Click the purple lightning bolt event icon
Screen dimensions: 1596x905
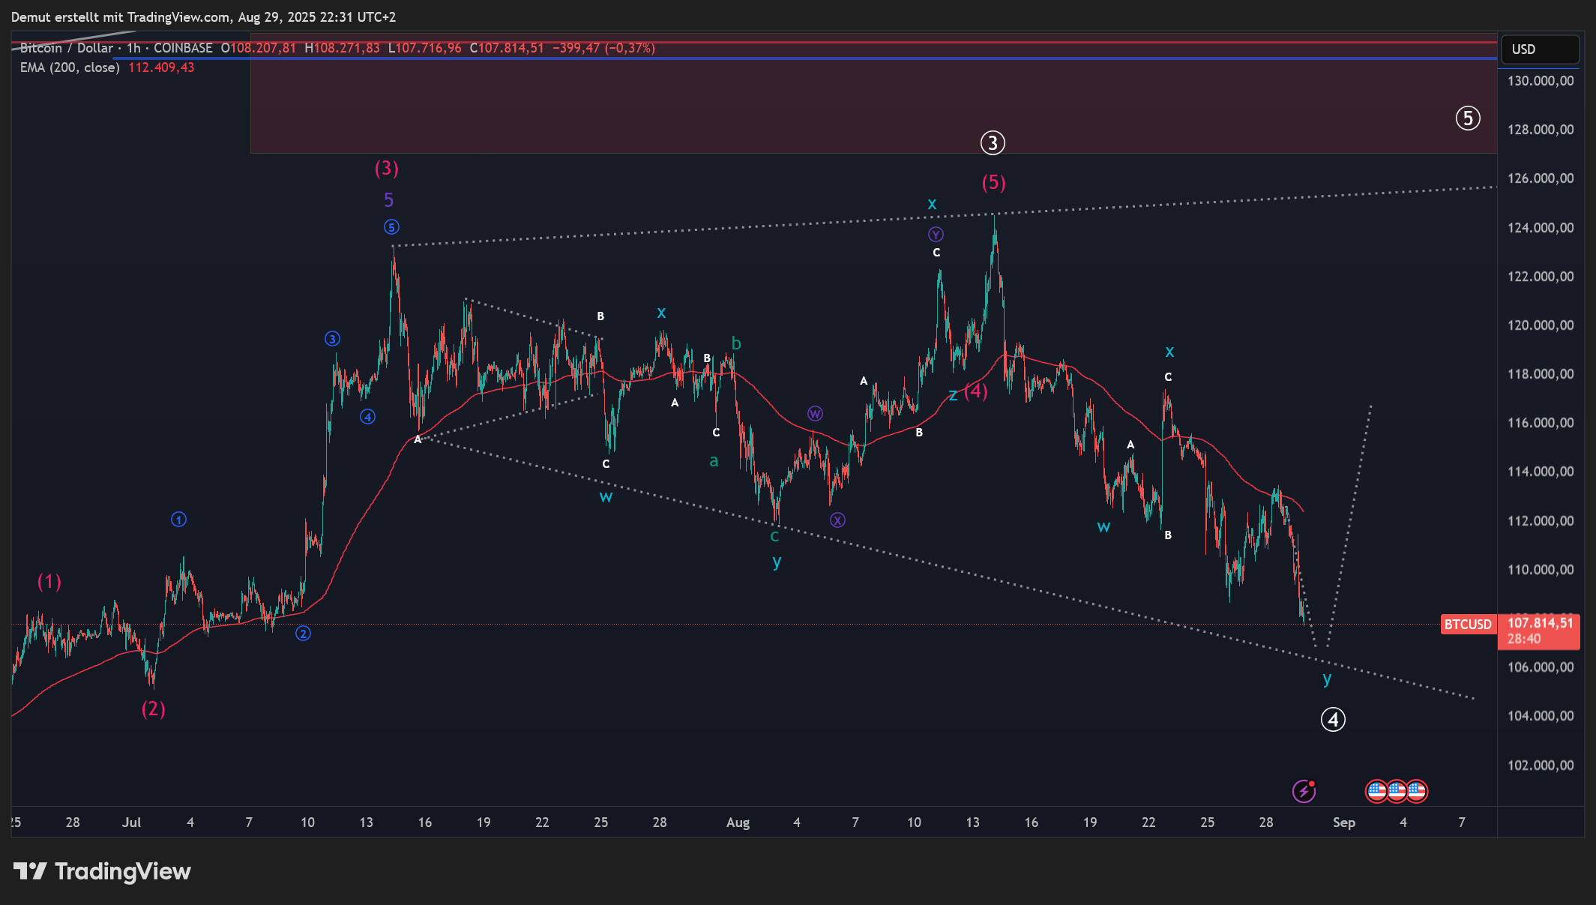click(1304, 791)
